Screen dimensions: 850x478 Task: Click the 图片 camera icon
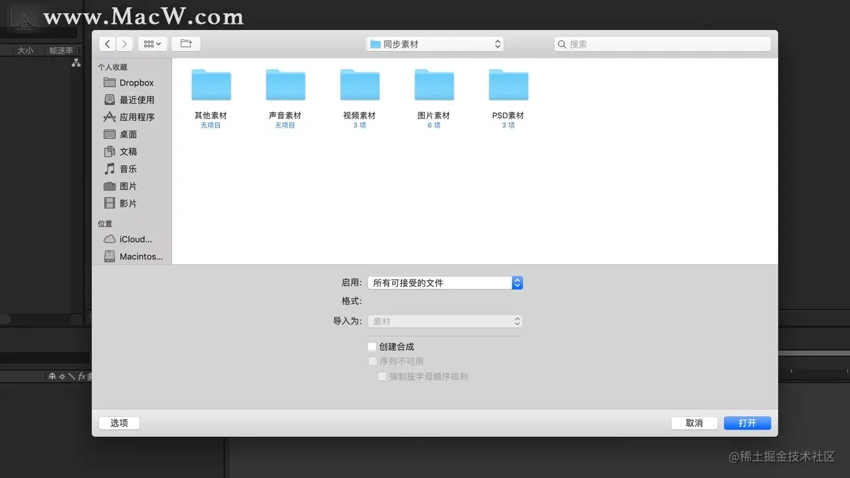110,187
